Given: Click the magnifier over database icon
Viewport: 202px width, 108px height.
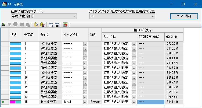Looking at the screenshot, I should click(36, 25).
